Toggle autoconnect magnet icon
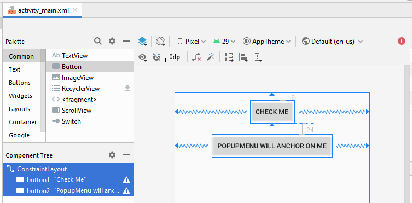 (156, 57)
